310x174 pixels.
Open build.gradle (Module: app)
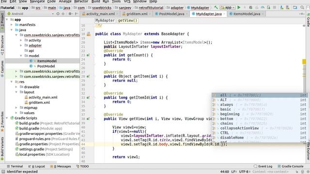[41, 129]
